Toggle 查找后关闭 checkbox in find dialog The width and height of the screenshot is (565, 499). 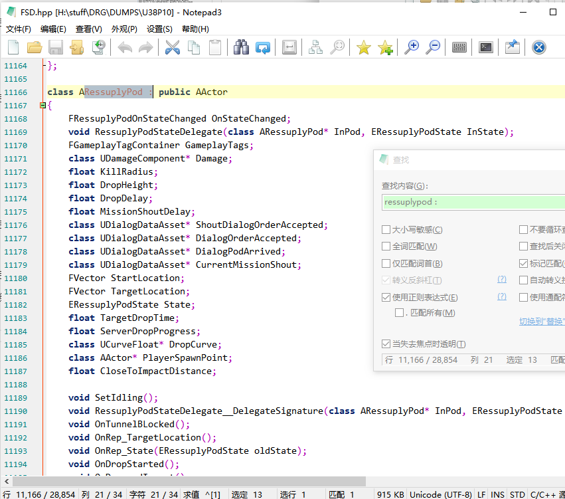[x=524, y=247]
